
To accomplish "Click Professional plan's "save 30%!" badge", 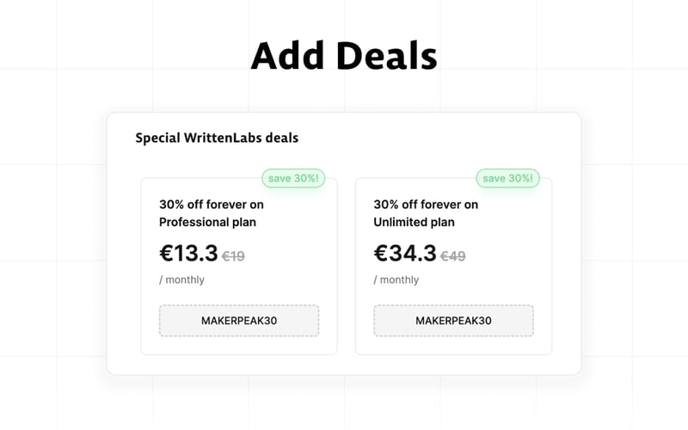I will [292, 179].
